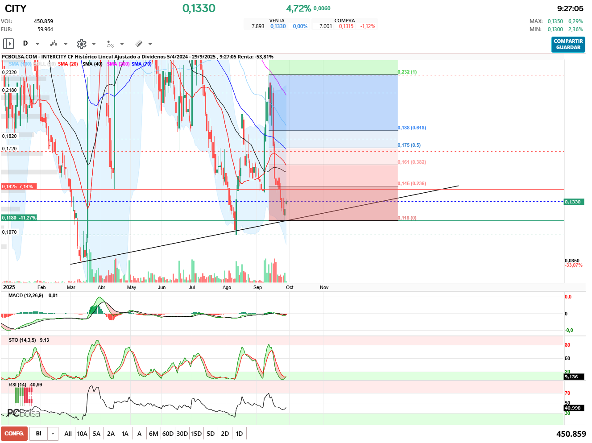The height and width of the screenshot is (443, 592).
Task: Select the drawing pencil tool icon
Action: (139, 44)
